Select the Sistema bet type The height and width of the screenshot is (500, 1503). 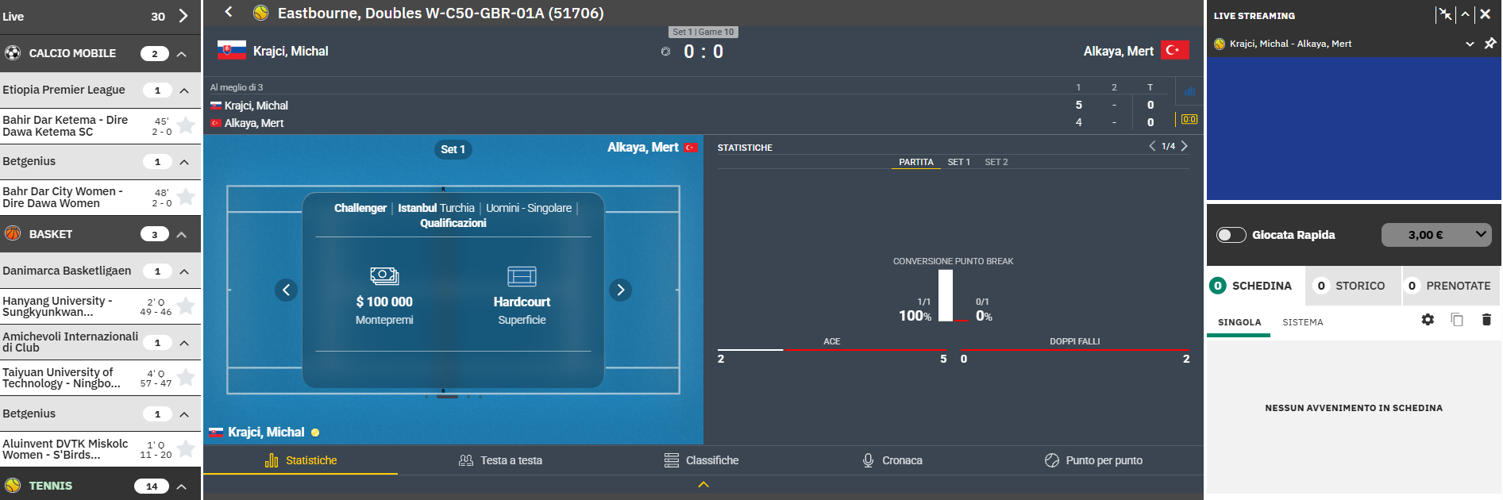(1302, 322)
